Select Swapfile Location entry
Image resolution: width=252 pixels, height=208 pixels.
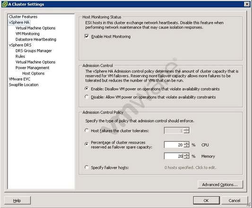coord(24,85)
